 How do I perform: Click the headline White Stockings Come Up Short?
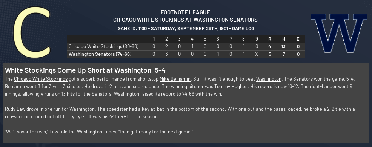[85, 70]
